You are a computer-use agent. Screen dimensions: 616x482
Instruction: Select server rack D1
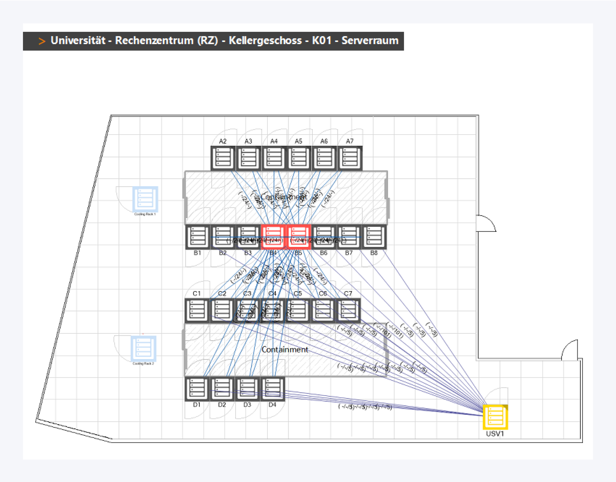click(x=197, y=388)
